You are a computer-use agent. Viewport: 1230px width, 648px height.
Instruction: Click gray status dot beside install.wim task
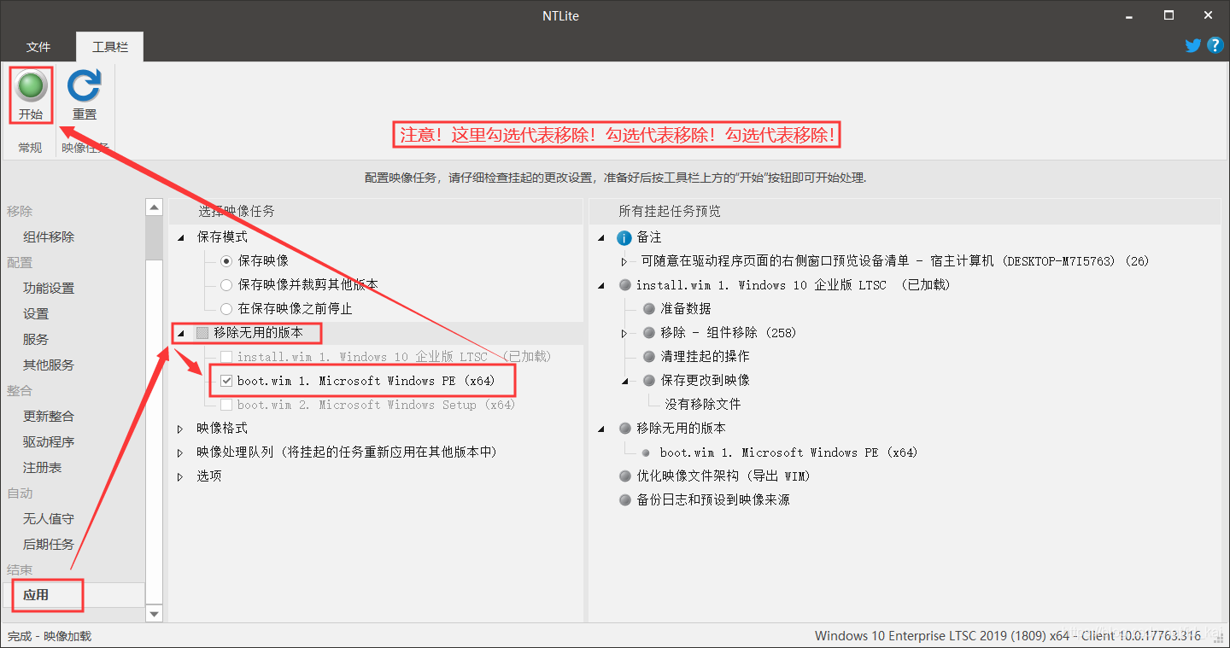pyautogui.click(x=625, y=285)
